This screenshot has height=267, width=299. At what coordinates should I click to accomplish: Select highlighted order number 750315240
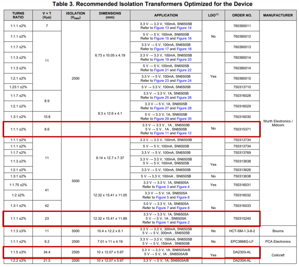[x=242, y=219]
